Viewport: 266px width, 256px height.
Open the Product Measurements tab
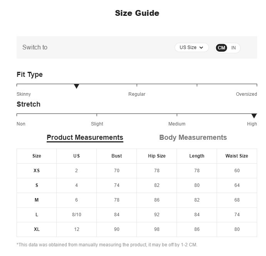pos(85,137)
